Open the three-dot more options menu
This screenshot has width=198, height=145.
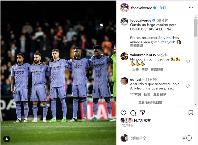pos(191,8)
